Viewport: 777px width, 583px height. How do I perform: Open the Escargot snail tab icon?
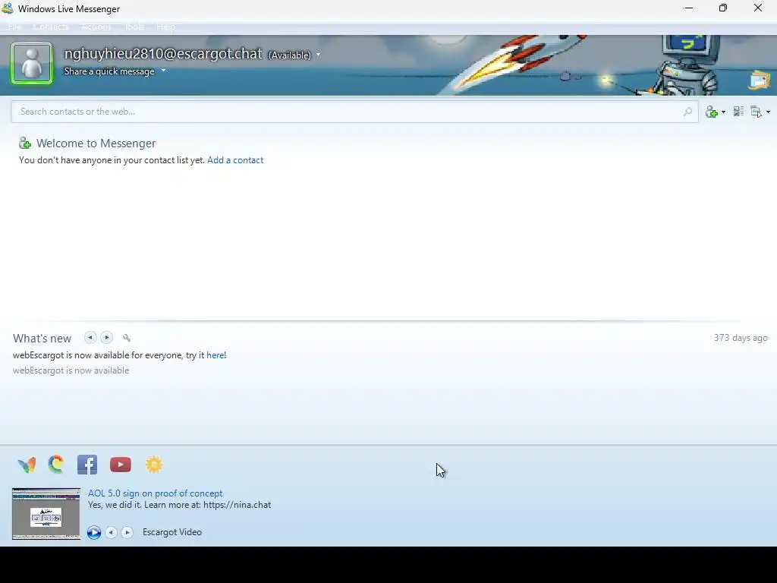56,465
